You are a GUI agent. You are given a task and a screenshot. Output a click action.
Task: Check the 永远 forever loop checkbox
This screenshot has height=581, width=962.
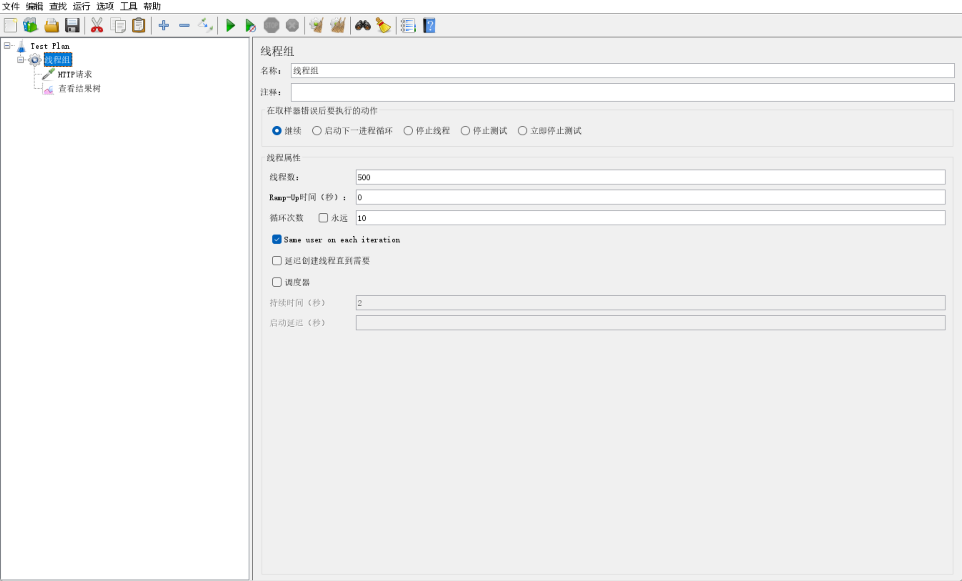pos(323,218)
